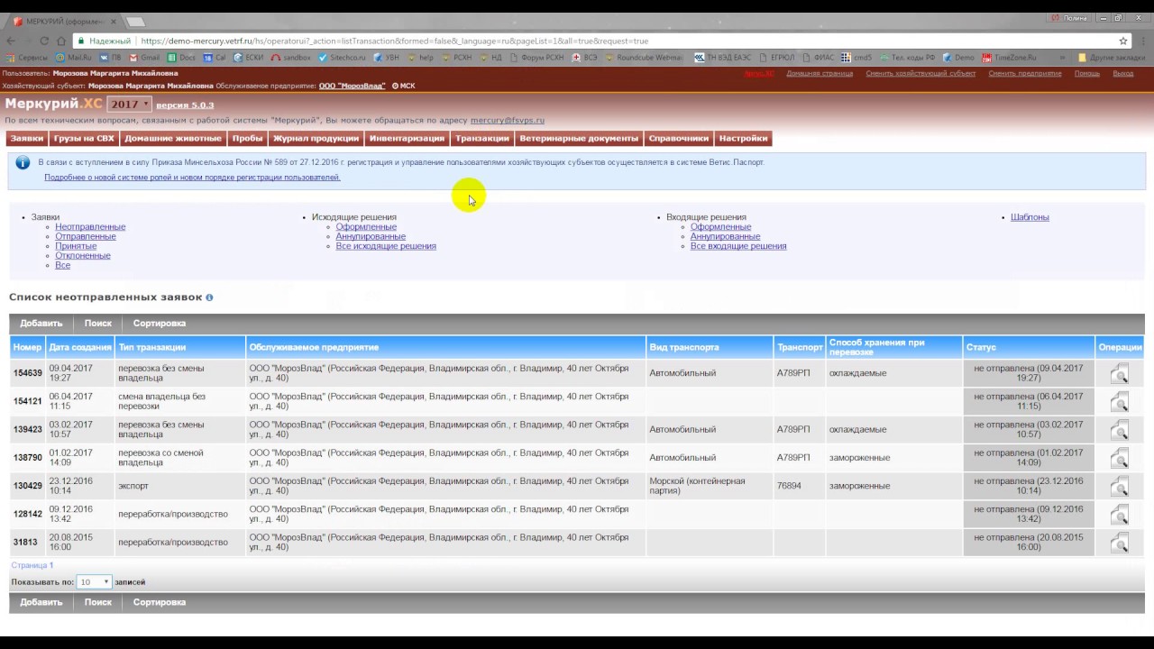Click bottom Добавить button below table

41,602
